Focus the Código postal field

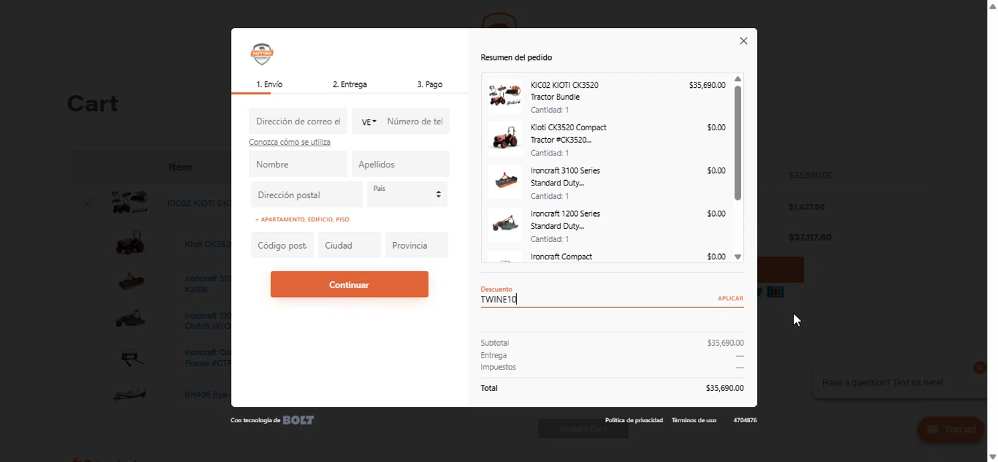(x=282, y=245)
